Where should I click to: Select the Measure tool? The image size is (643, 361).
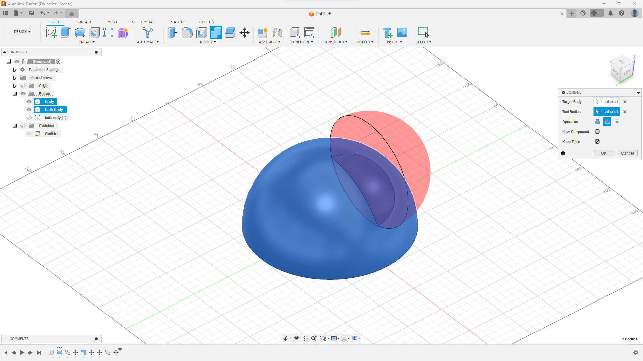tap(365, 33)
